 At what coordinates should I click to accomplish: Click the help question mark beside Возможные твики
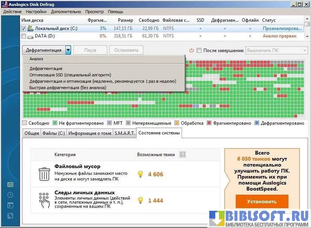182,155
